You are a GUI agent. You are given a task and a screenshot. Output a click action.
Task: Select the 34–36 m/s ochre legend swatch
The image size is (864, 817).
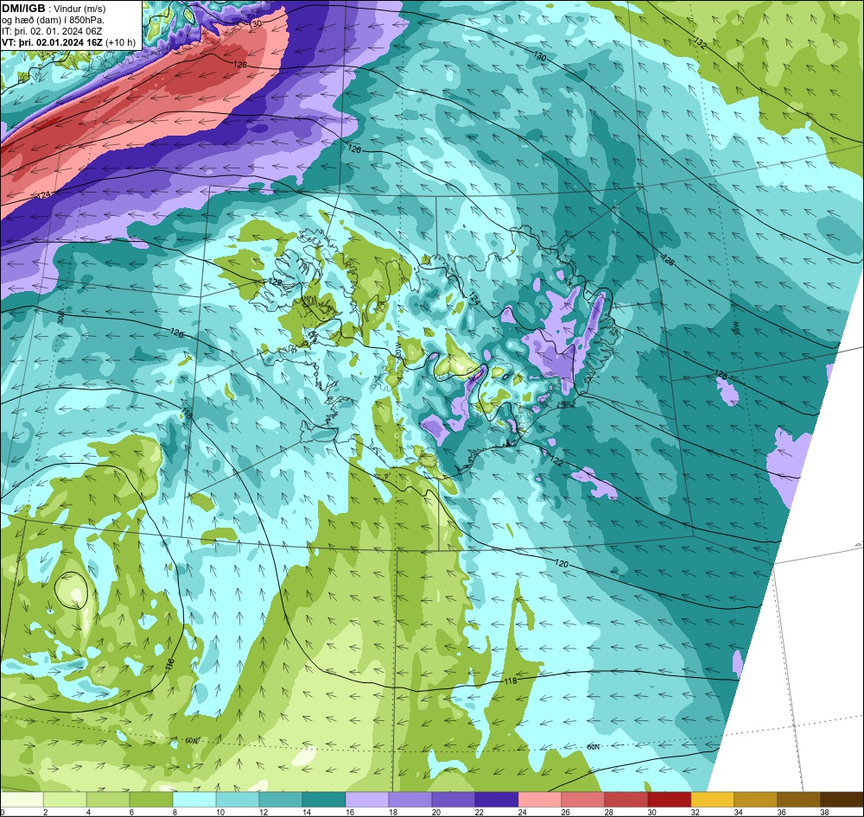pyautogui.click(x=756, y=800)
